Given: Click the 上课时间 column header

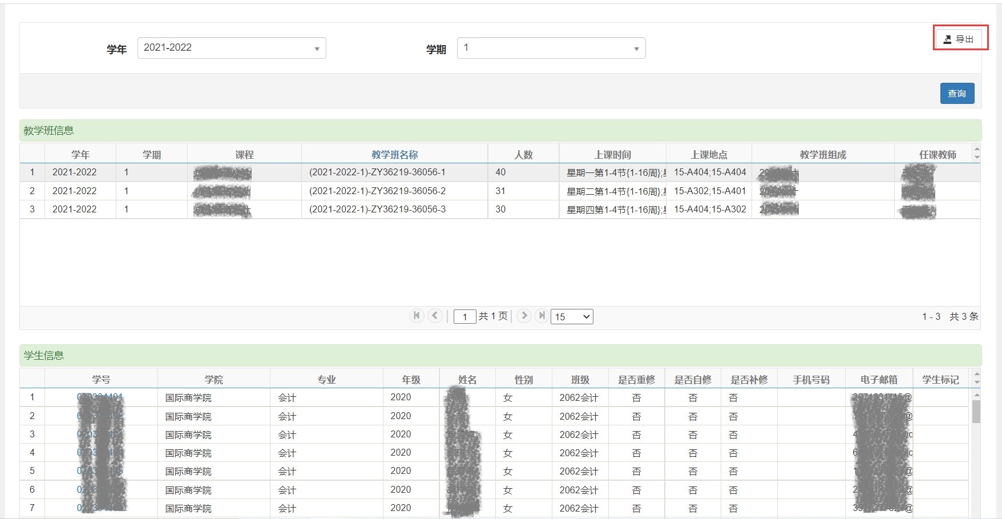Looking at the screenshot, I should (612, 155).
